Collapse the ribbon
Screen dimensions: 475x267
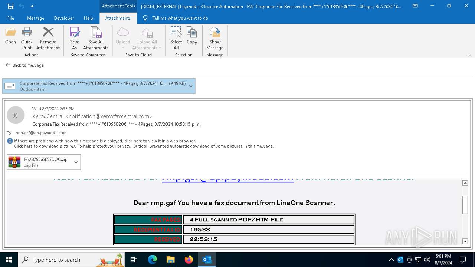[x=470, y=55]
